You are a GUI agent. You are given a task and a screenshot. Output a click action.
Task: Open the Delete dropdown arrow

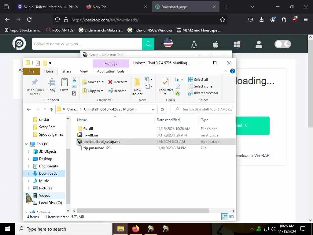pyautogui.click(x=126, y=82)
